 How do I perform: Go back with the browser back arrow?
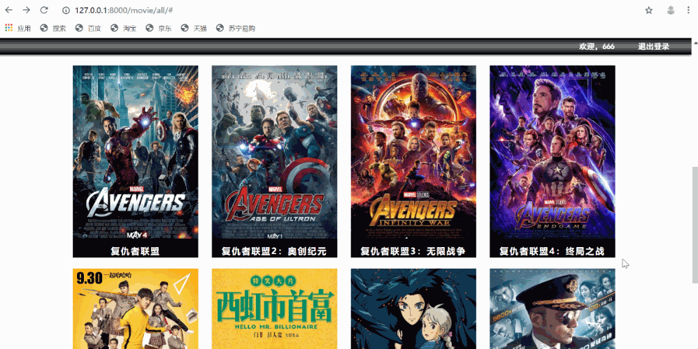[x=9, y=10]
